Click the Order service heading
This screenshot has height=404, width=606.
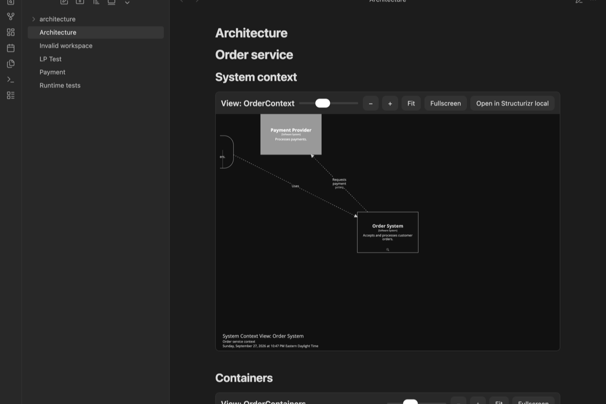(x=254, y=55)
